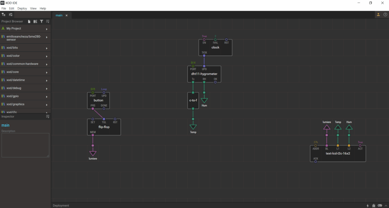Click the add library icon
The width and height of the screenshot is (389, 208).
[35, 22]
